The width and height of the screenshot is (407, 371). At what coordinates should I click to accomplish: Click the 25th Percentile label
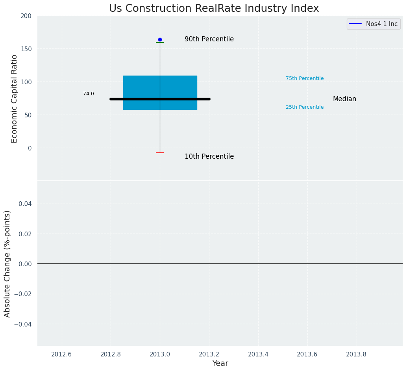point(305,107)
